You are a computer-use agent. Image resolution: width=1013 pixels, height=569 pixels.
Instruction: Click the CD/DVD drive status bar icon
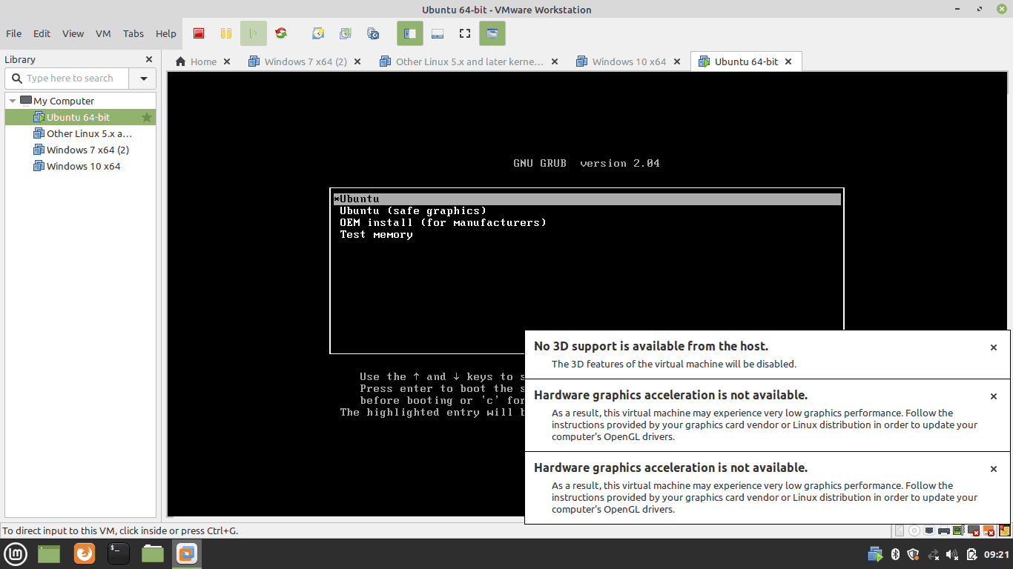[914, 530]
